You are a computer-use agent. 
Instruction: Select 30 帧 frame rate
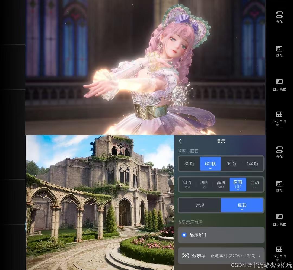coord(189,164)
